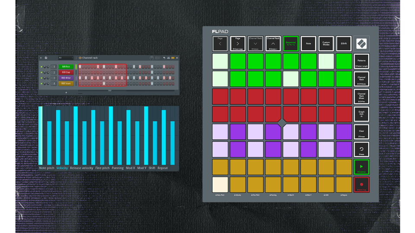This screenshot has height=233, width=415.
Task: Mute the 808 Kick channel LED
Action: pos(41,66)
